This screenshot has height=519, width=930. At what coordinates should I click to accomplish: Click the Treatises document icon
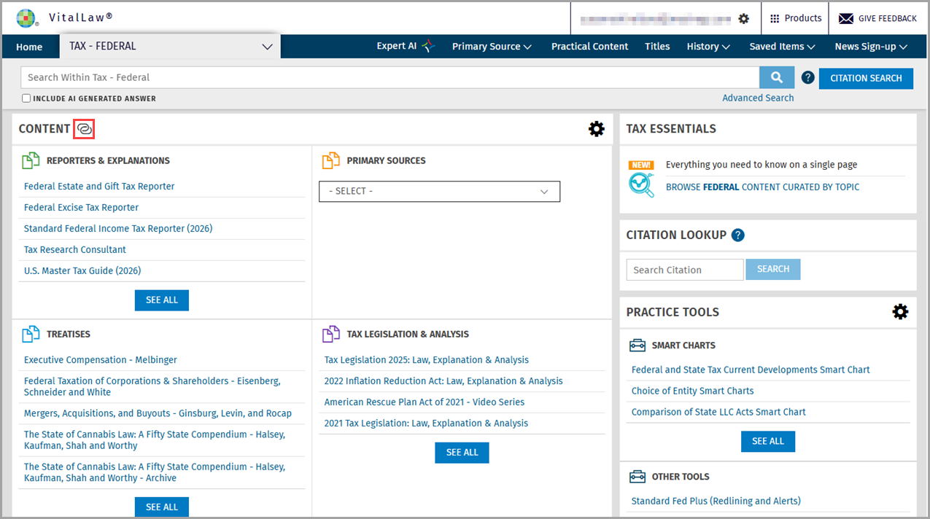31,334
